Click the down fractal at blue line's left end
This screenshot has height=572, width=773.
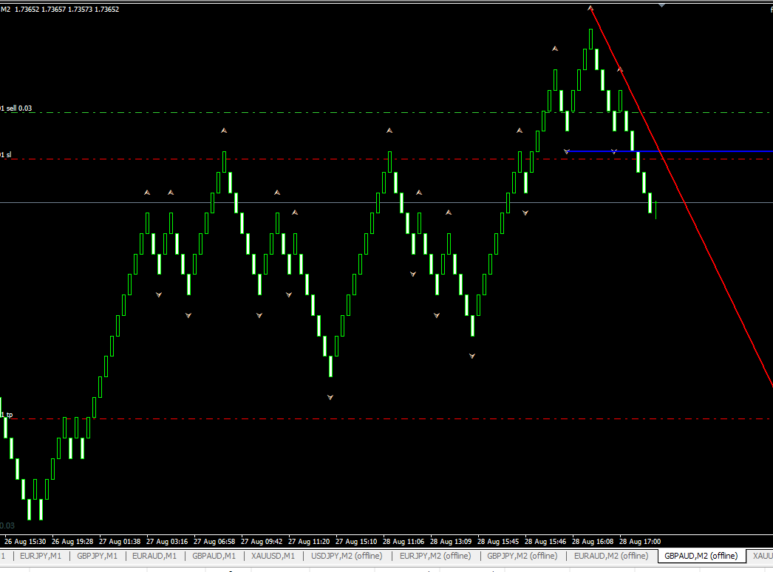(x=566, y=151)
